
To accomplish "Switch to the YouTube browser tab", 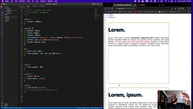I will (x=148, y=5).
